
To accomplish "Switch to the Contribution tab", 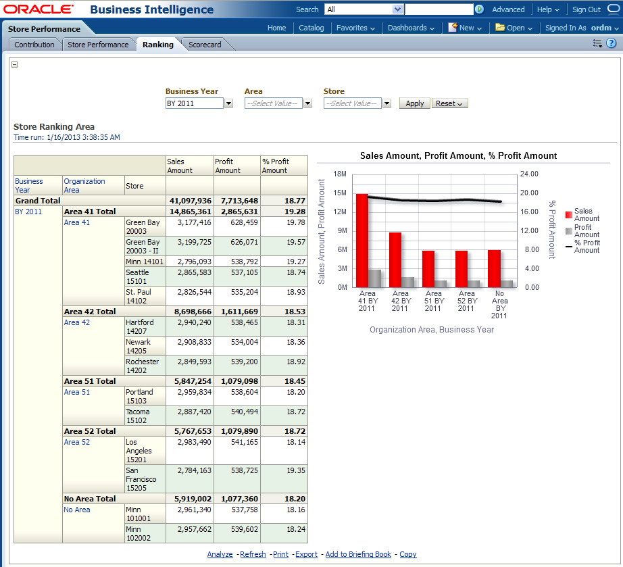I will [34, 45].
